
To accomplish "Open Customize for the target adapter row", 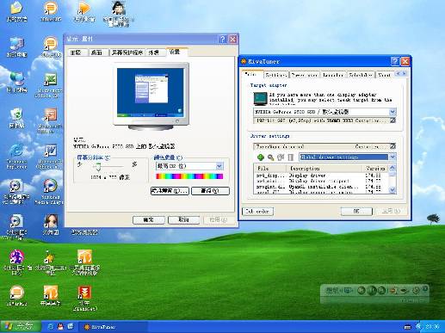I will click(392, 120).
